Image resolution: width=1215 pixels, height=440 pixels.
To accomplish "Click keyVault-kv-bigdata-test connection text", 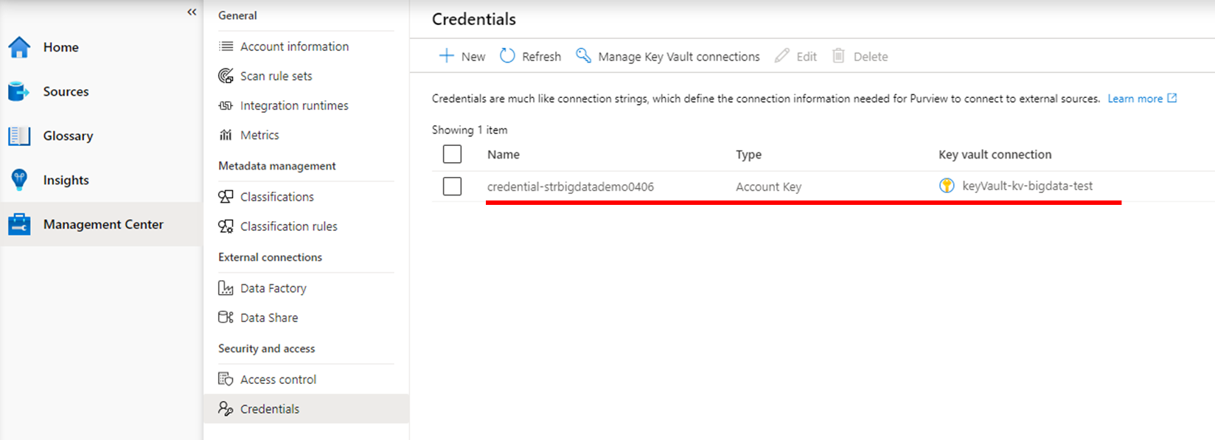I will click(x=1028, y=186).
